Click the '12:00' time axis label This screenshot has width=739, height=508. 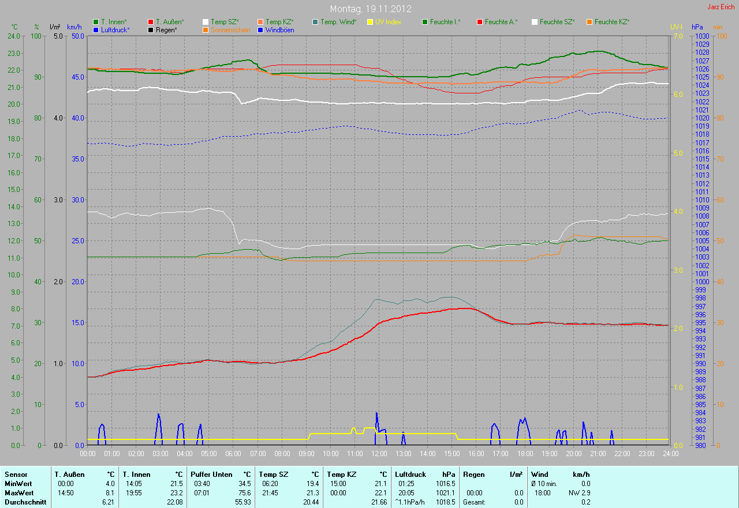pos(379,454)
